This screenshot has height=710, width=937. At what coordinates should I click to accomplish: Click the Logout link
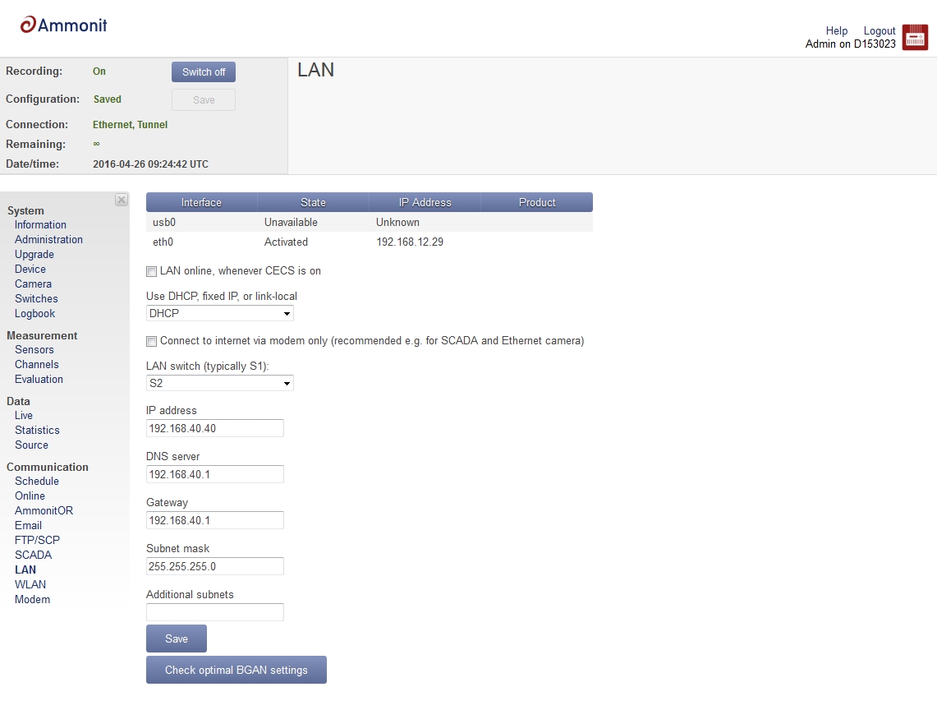[x=880, y=30]
